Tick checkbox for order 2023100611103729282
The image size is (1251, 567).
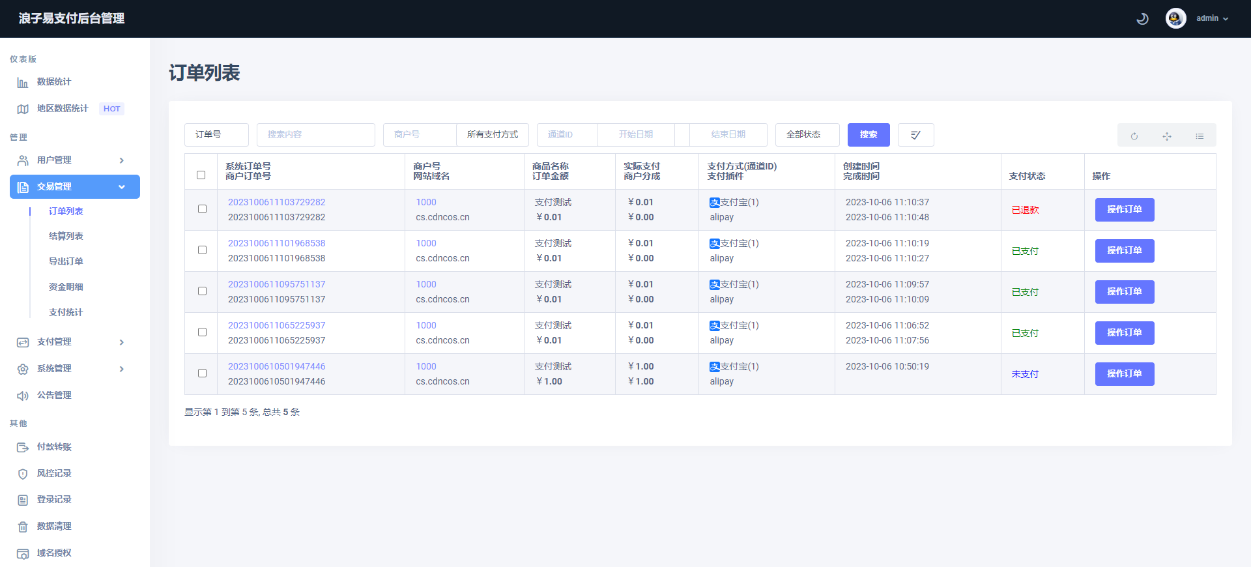coord(202,209)
